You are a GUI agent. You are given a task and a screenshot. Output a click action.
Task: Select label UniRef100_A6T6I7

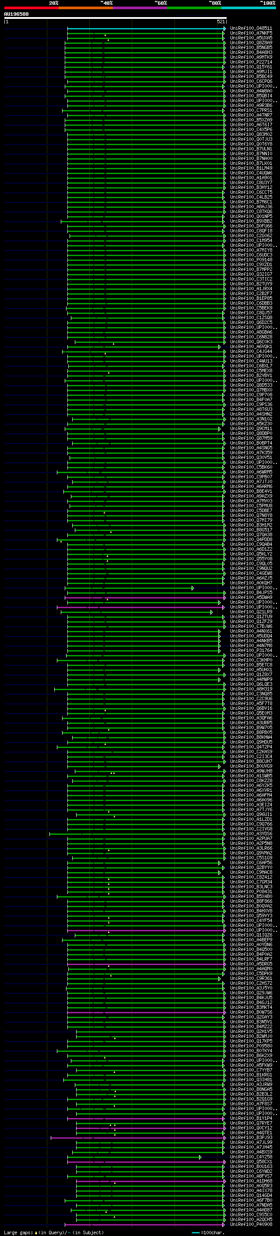[x=251, y=125]
